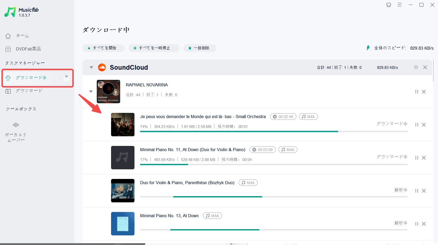Click the vertical scrollbar of download list

[x=433, y=71]
